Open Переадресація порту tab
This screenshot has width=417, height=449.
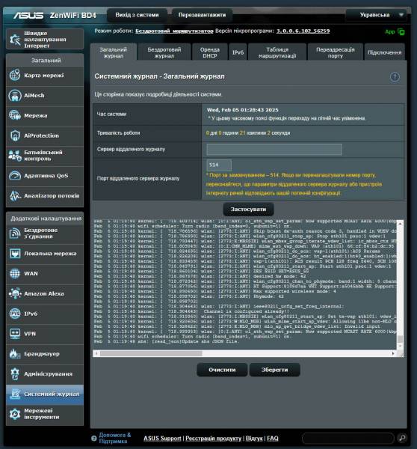point(336,52)
